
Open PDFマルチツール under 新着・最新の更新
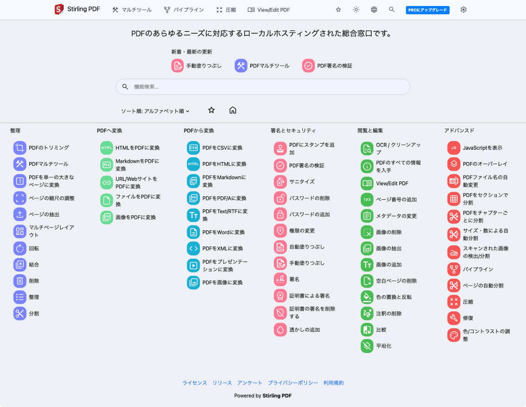262,66
